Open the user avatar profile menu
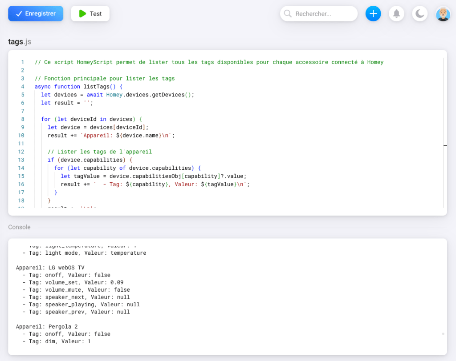The height and width of the screenshot is (361, 456). (x=443, y=14)
